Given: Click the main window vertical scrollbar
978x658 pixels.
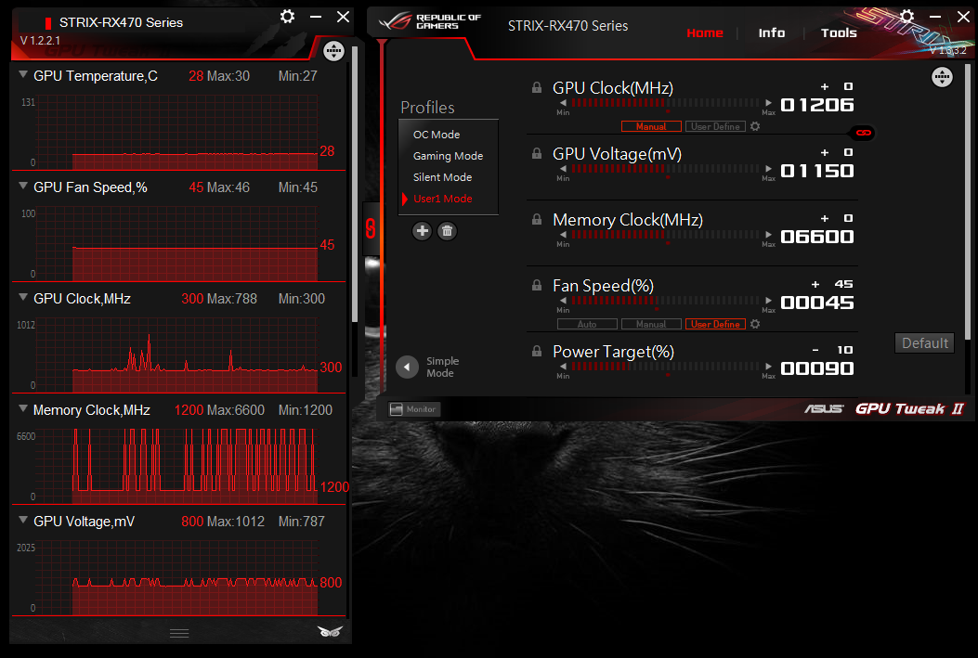Looking at the screenshot, I should [x=968, y=203].
